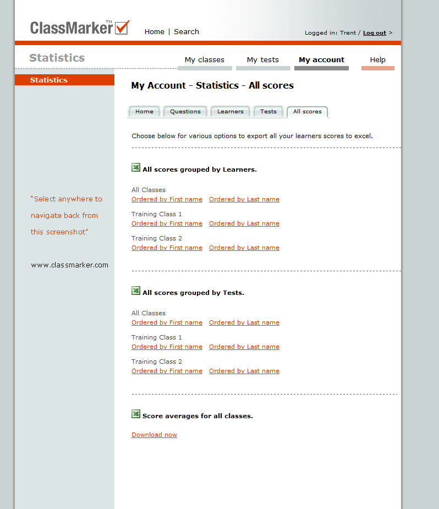Click Excel icon beside Score averages
This screenshot has width=439, height=509.
pyautogui.click(x=136, y=414)
